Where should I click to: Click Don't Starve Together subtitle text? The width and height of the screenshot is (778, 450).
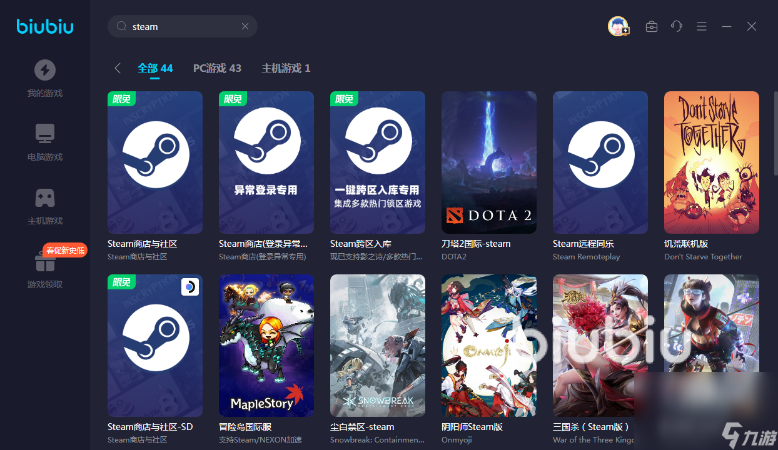[x=704, y=257]
